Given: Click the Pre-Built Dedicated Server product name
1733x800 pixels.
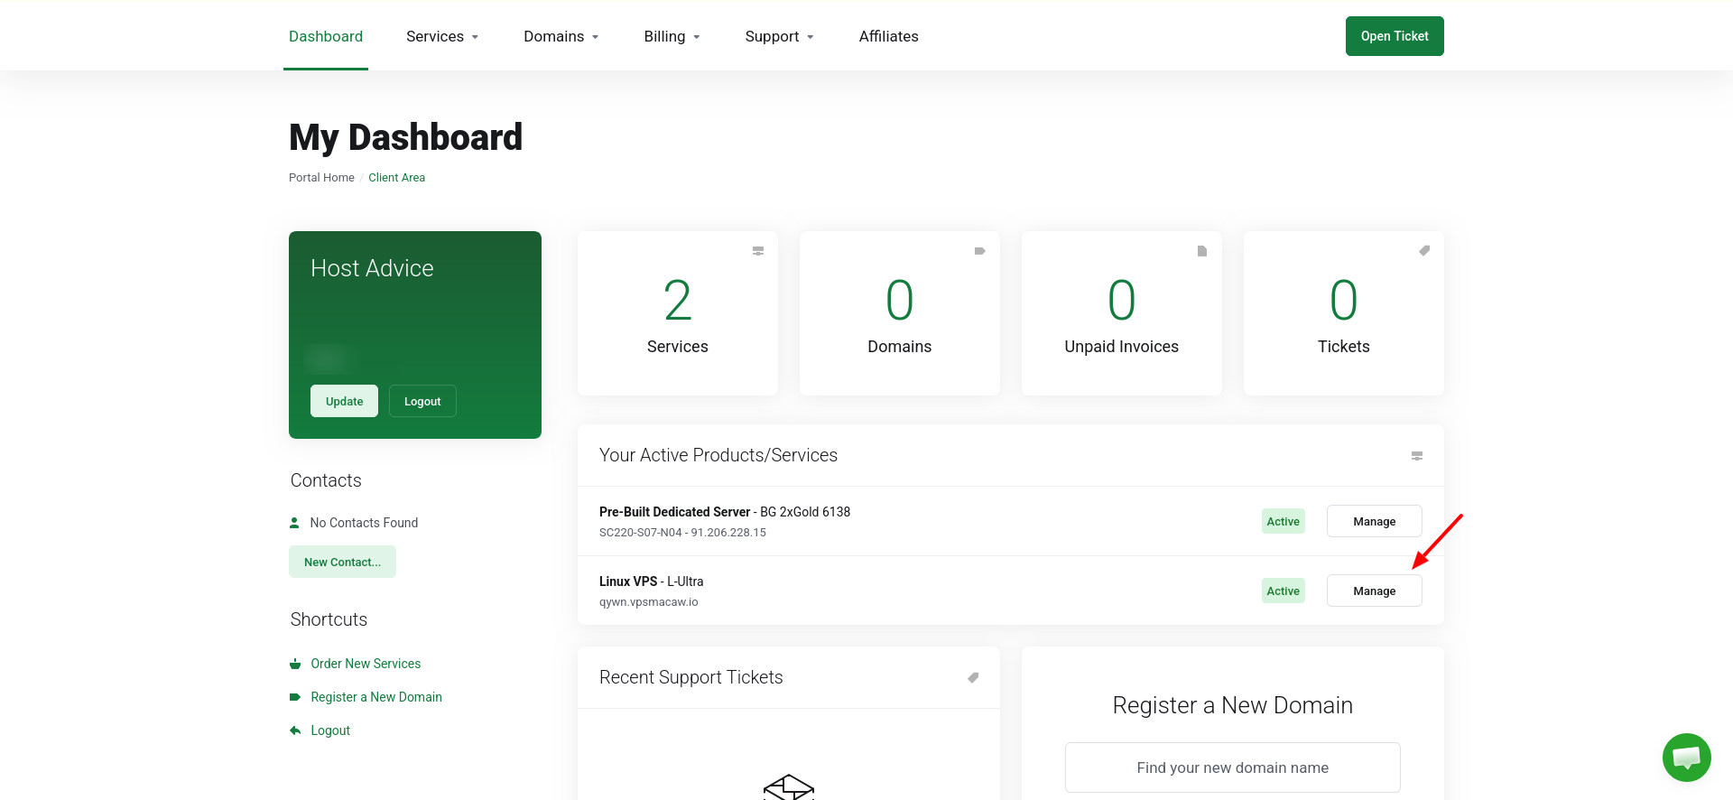Looking at the screenshot, I should pos(674,512).
